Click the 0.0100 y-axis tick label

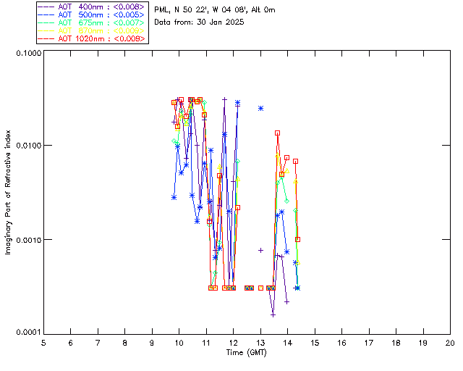pos(28,146)
